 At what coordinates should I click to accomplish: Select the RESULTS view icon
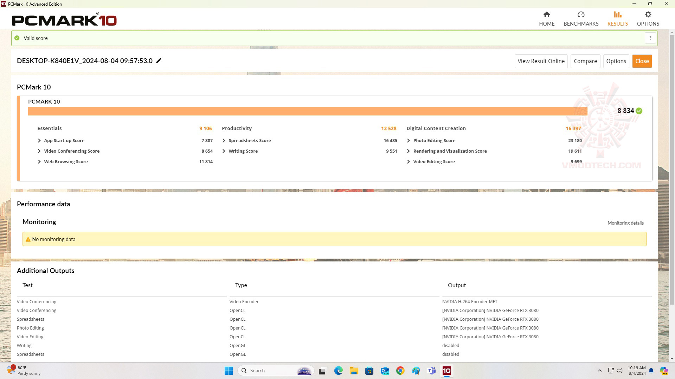pyautogui.click(x=617, y=15)
